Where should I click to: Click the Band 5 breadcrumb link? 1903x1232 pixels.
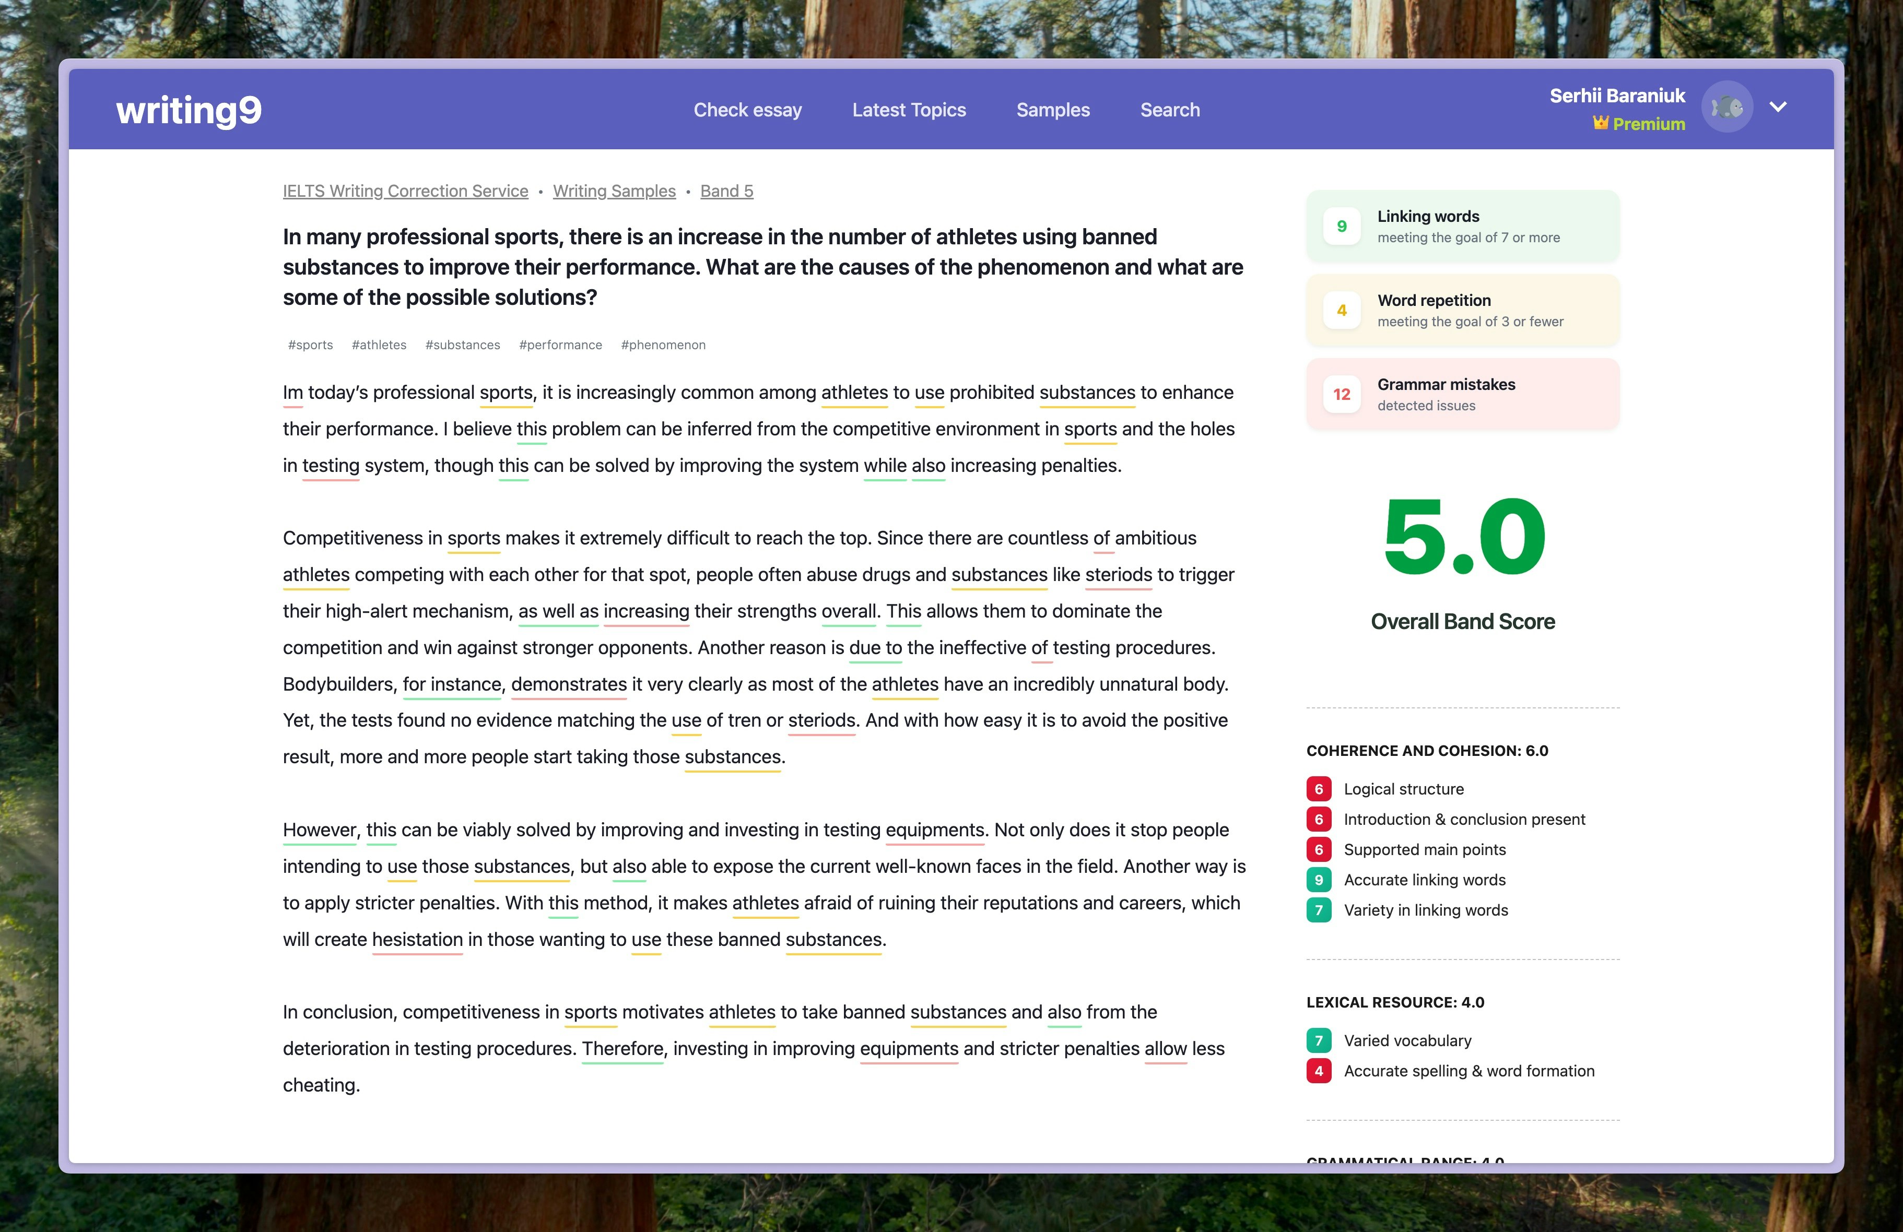pos(726,191)
